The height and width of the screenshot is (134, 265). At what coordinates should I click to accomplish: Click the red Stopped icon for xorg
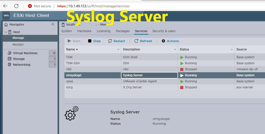coord(182,87)
